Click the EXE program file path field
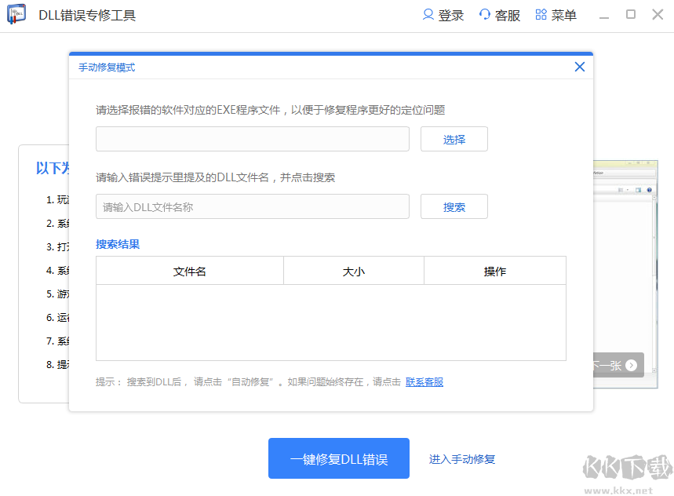Viewport: 674px width, 496px height. coord(252,139)
